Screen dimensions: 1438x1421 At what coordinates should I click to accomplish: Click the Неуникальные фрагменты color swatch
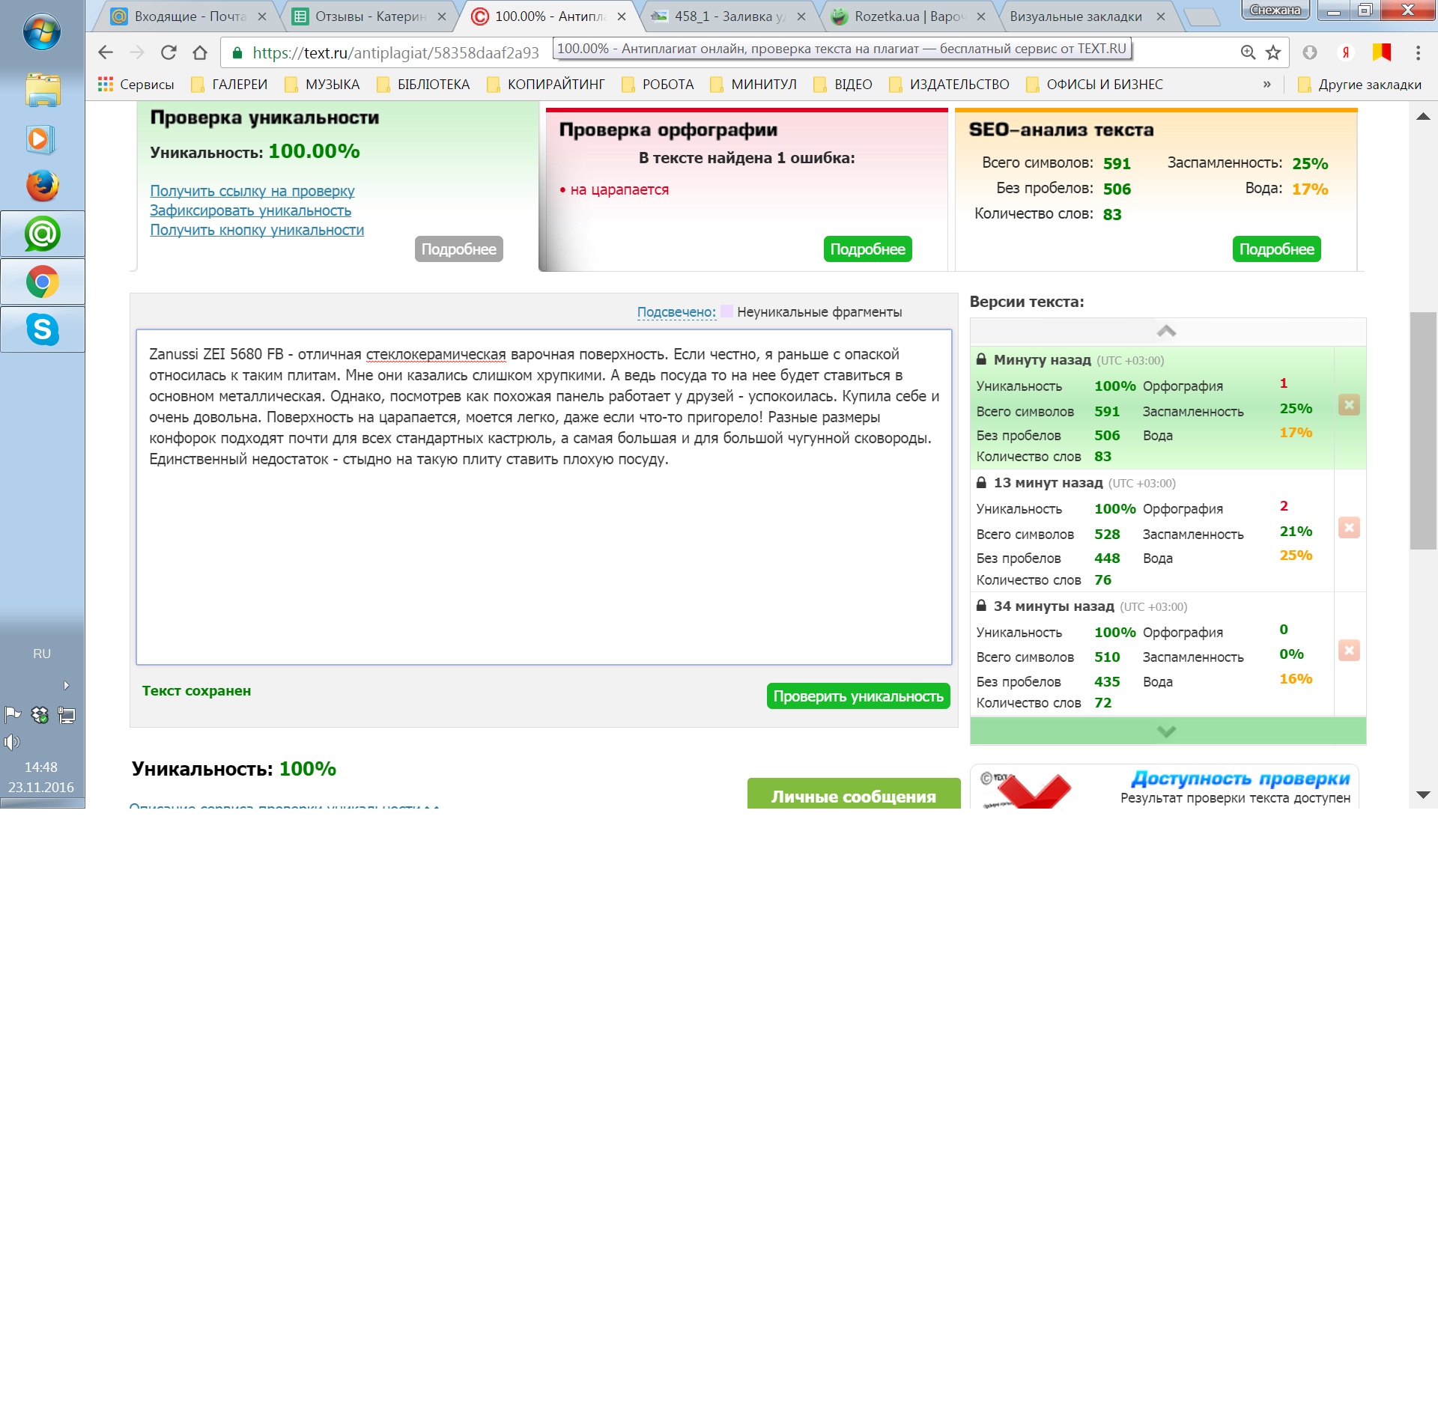pyautogui.click(x=726, y=311)
